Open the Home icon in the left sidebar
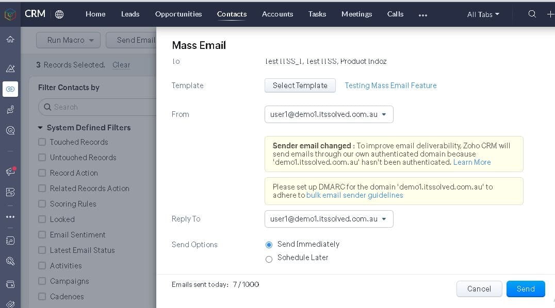 tap(10, 39)
